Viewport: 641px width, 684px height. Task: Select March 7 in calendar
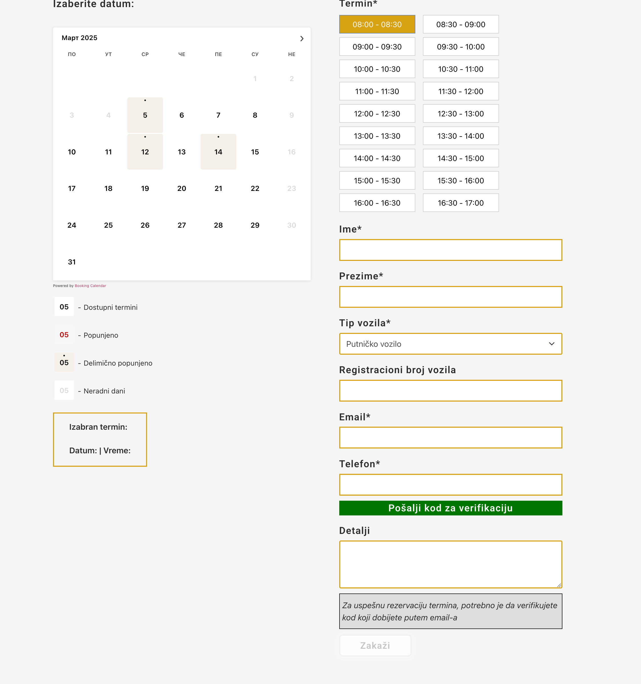[x=218, y=115]
